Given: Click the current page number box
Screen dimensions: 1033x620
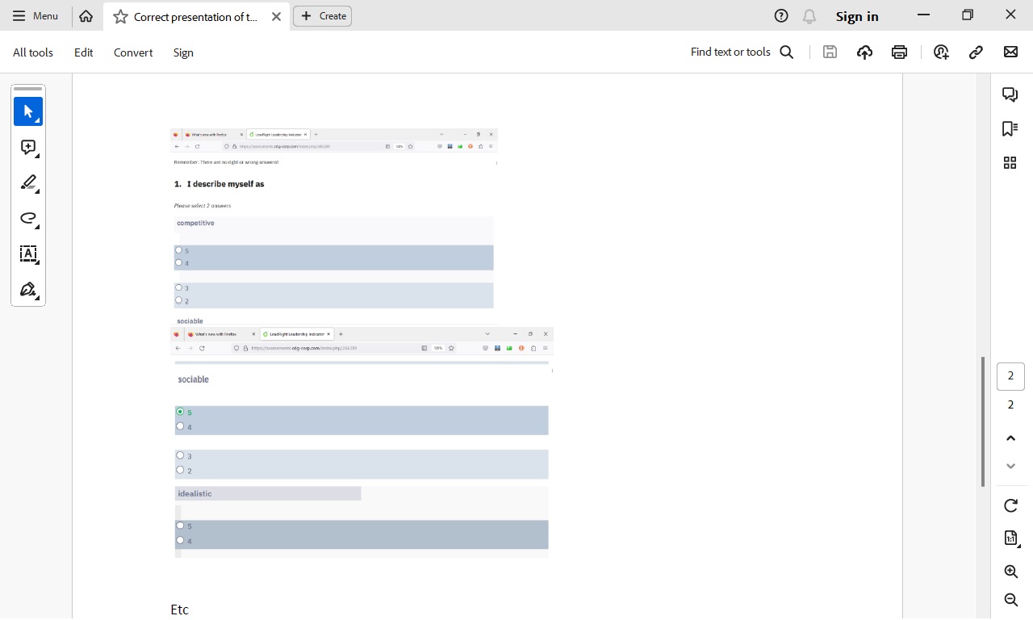Looking at the screenshot, I should click(x=1010, y=376).
